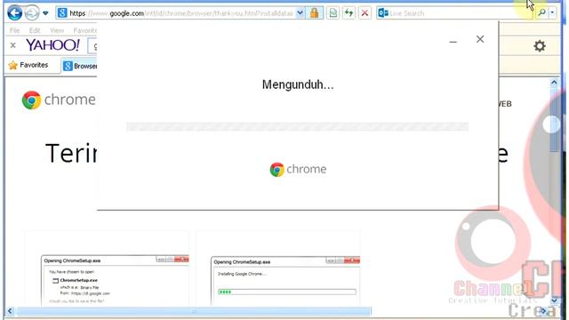Click the magnifier search button

[541, 13]
